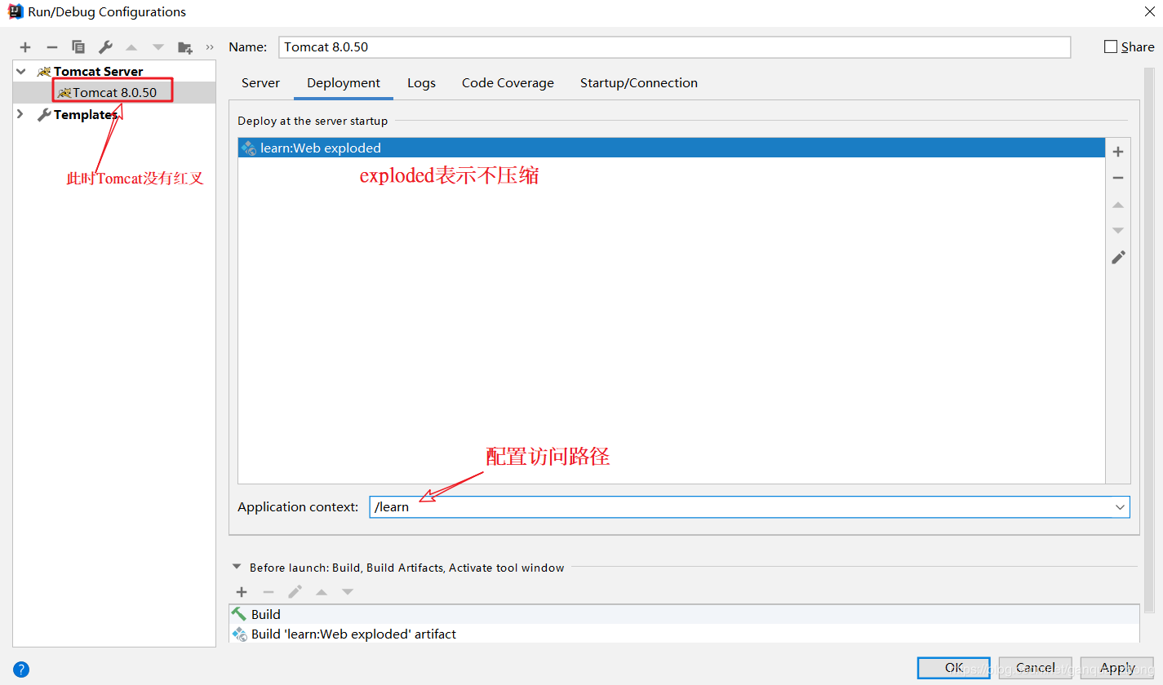Image resolution: width=1163 pixels, height=685 pixels.
Task: Select the Build task row
Action: (x=684, y=615)
